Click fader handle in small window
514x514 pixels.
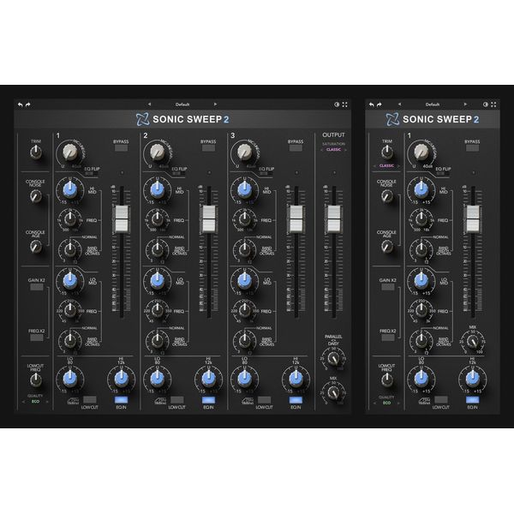[473, 219]
